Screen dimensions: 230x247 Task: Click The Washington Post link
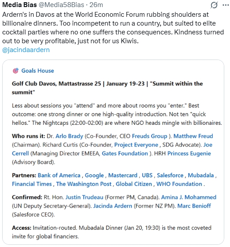pyautogui.click(x=84, y=184)
